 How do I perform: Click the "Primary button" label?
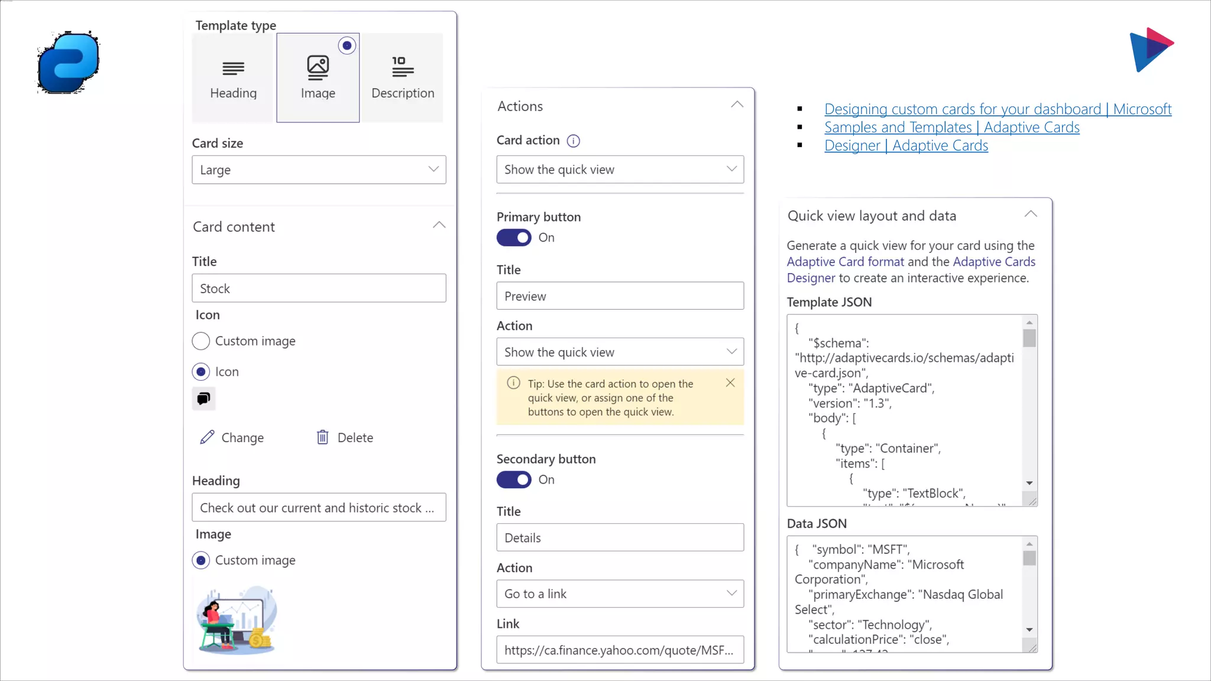539,217
